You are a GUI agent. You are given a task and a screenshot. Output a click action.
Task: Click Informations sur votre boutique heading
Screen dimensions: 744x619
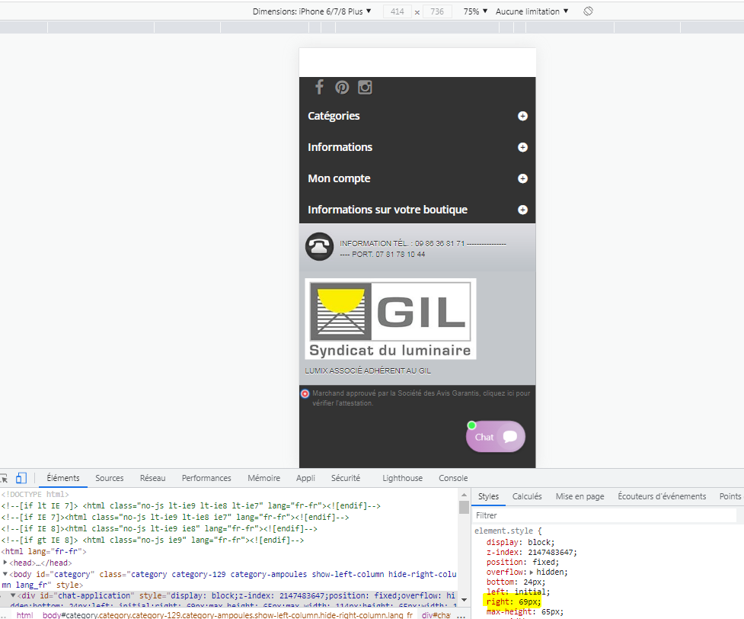pyautogui.click(x=387, y=210)
